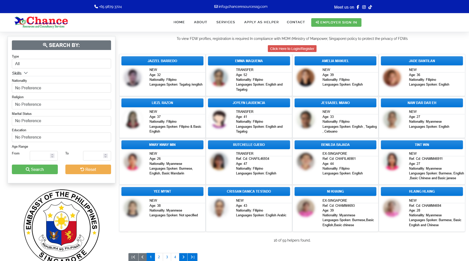
Task: Open LIEZL RAZON profile header
Action: point(162,103)
